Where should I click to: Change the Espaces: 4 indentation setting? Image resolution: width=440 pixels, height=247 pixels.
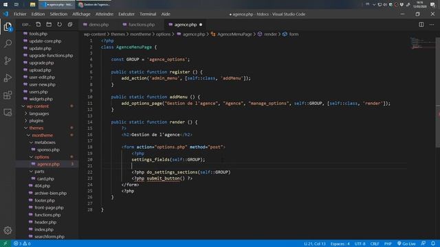340,244
